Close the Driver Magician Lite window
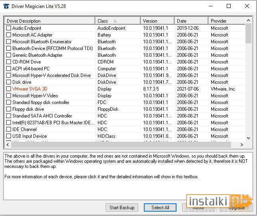This screenshot has width=257, height=216. click(x=247, y=6)
